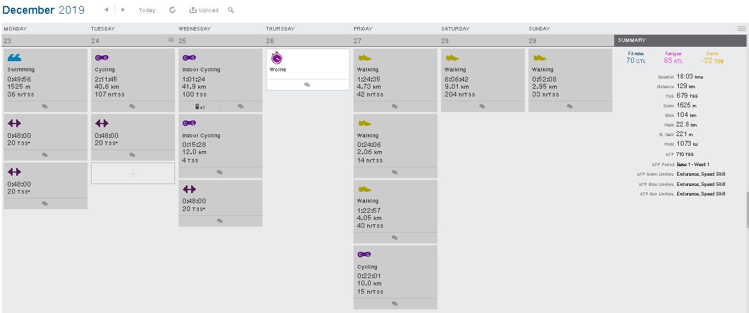
Task: Select the Wolne stopwatch icon on Thursday
Action: click(x=276, y=58)
